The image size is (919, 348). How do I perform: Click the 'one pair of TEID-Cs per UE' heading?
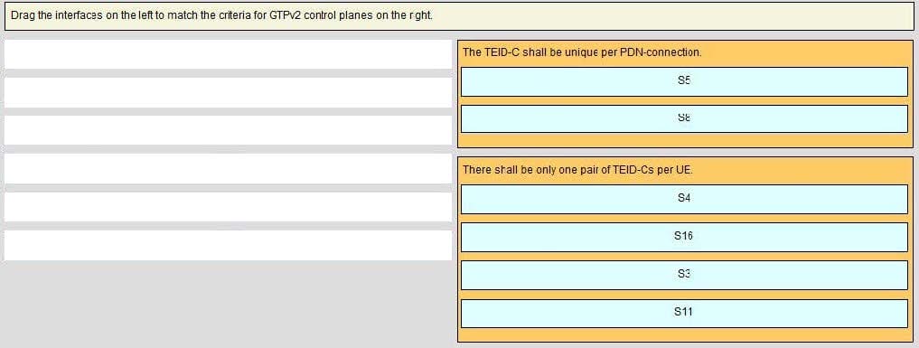point(577,170)
